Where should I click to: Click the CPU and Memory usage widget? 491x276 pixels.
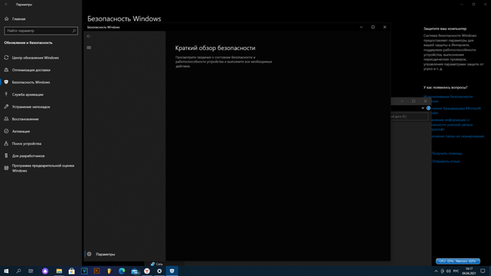coord(458,261)
